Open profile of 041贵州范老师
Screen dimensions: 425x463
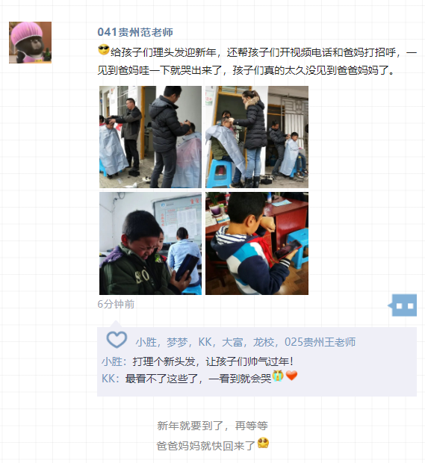(135, 32)
